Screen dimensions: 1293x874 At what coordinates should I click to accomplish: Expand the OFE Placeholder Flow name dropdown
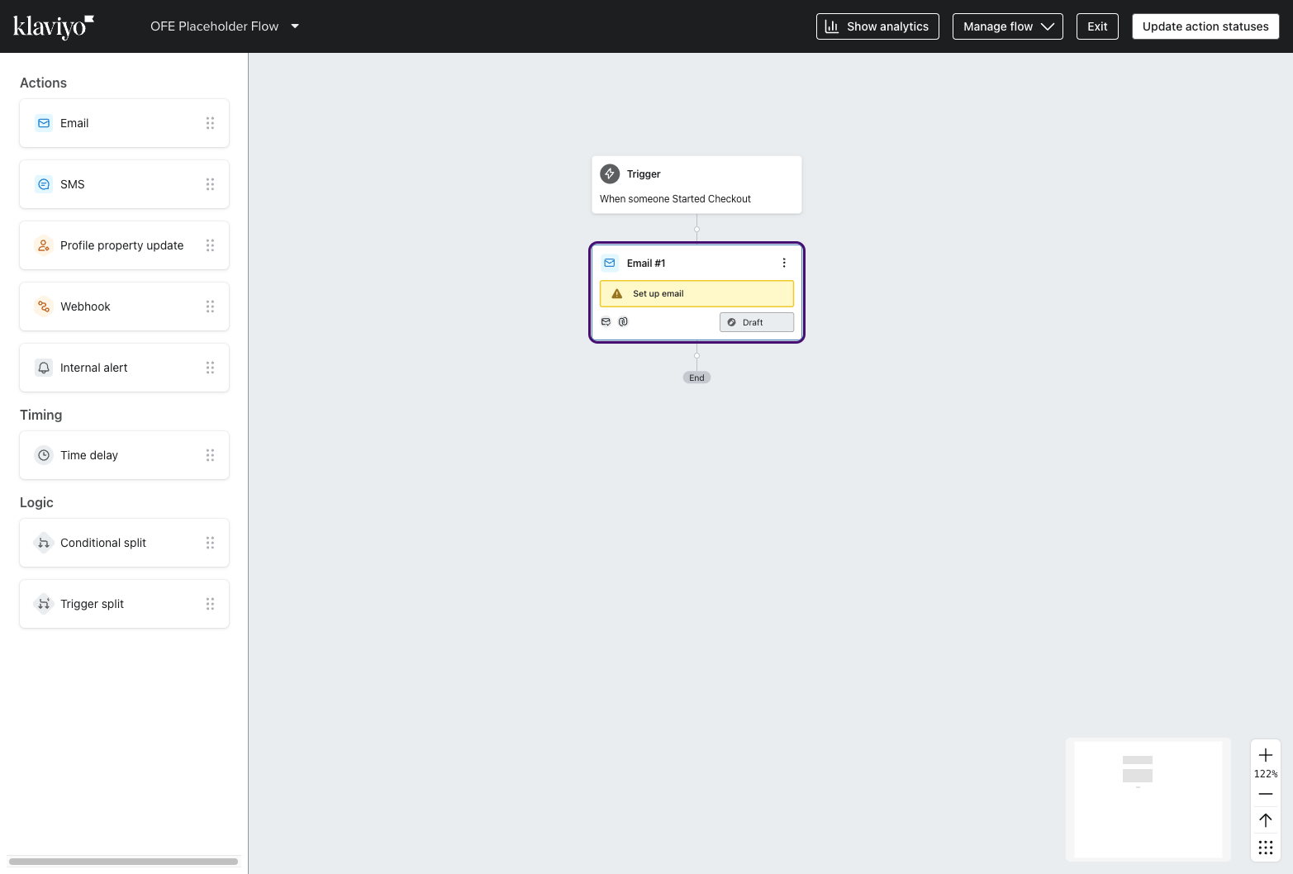click(x=295, y=26)
